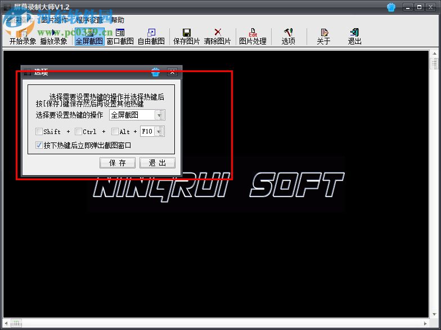The height and width of the screenshot is (330, 441).
Task: Click the vertical scrollbar thumb
Action: 434,63
